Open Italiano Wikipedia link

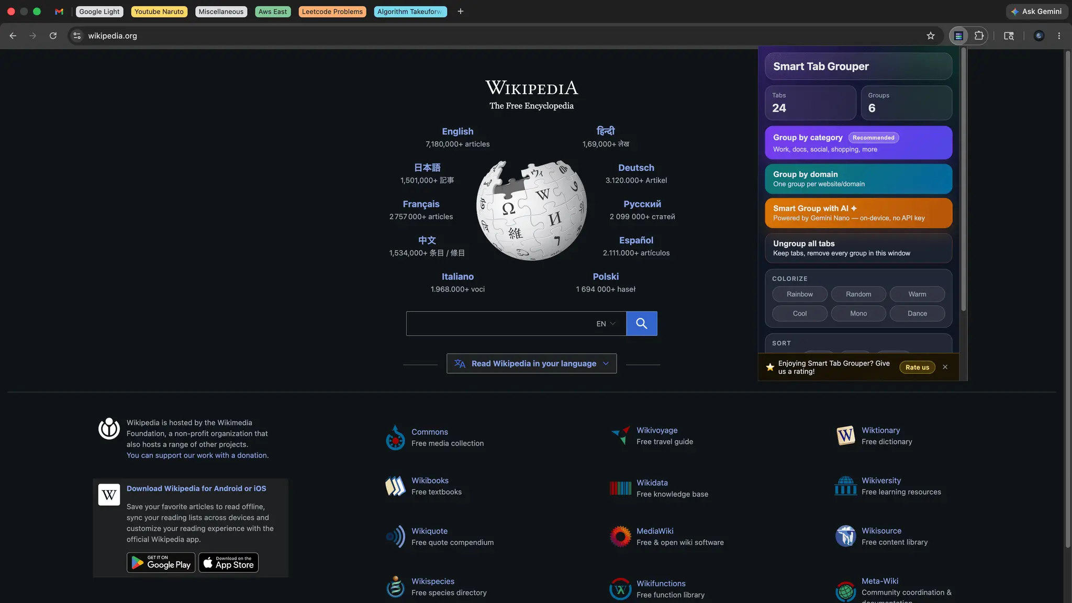point(457,276)
